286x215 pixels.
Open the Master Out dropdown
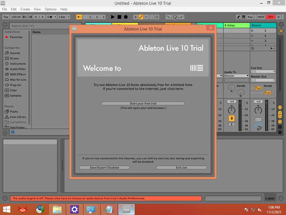coord(263,80)
